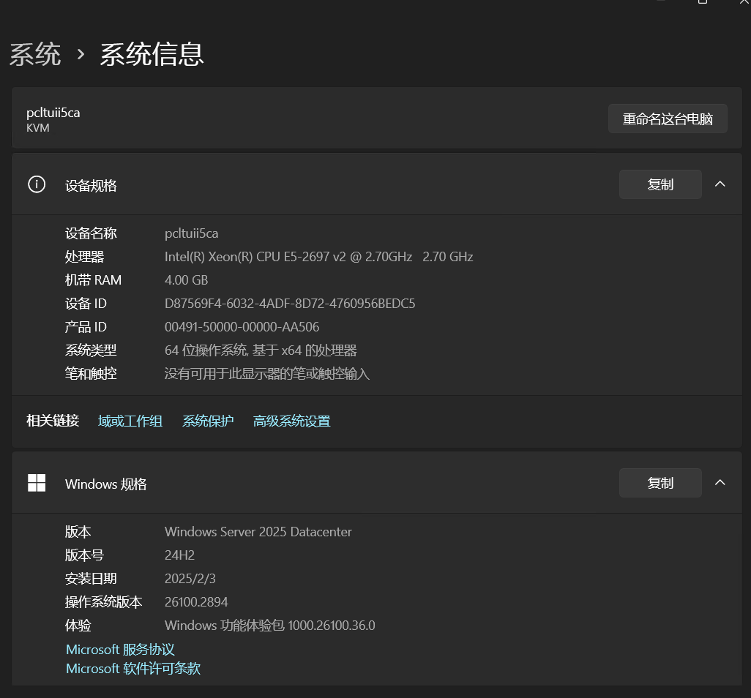Click the Windows logo icon

point(37,483)
